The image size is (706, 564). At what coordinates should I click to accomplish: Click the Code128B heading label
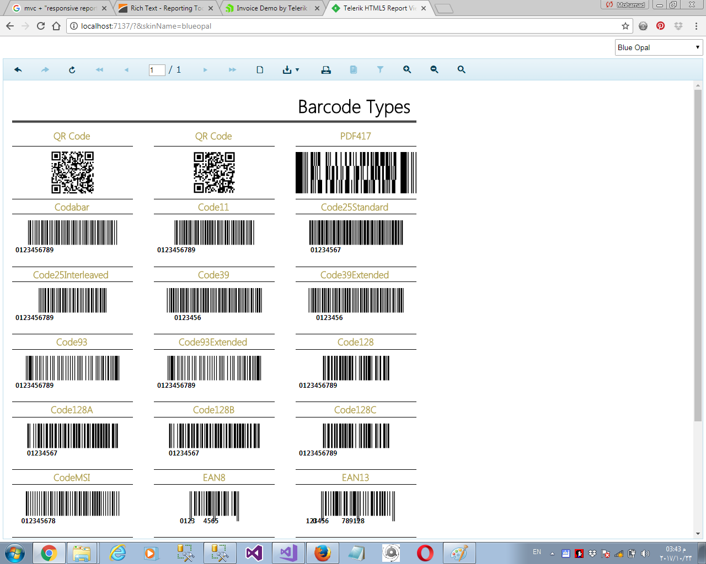(213, 410)
